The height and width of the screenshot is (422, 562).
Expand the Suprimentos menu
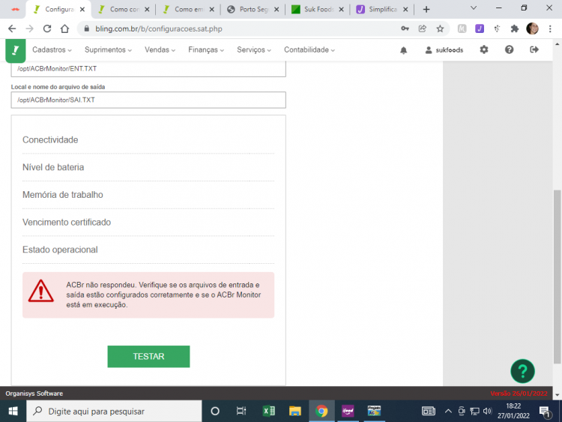pyautogui.click(x=108, y=49)
